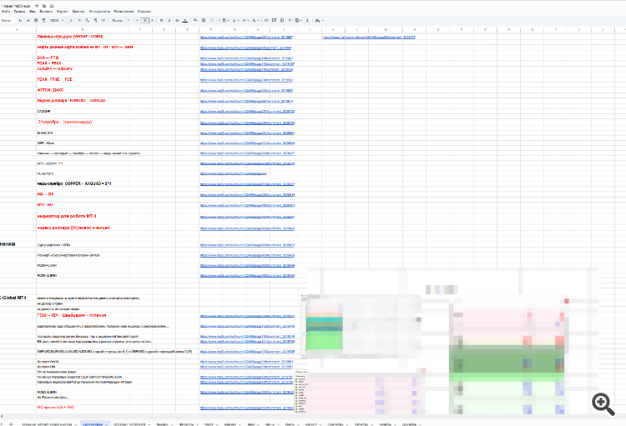
Task: Format selection as percent
Action: point(79,20)
